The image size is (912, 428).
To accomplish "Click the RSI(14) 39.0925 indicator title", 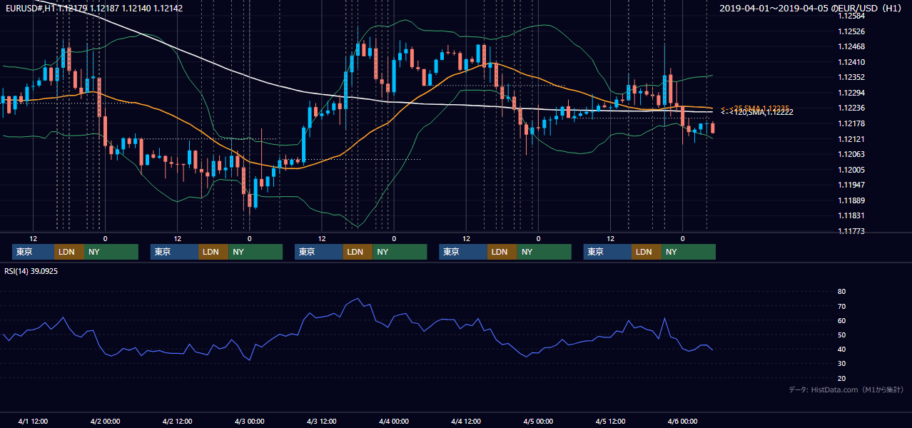I will (x=31, y=271).
